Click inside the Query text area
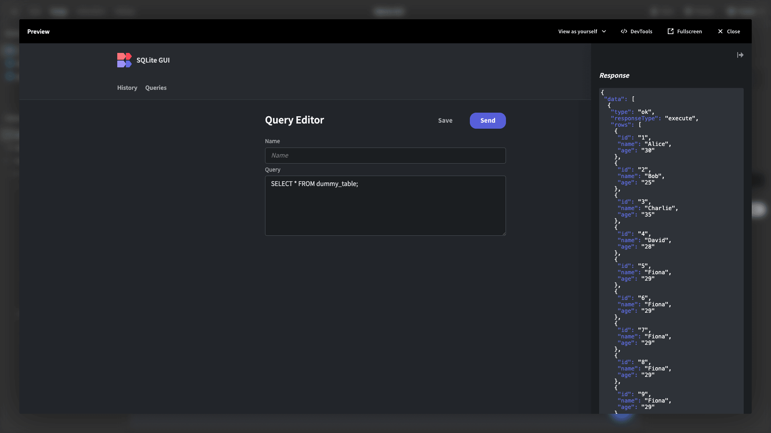Screen dimensions: 771x433 [385, 206]
